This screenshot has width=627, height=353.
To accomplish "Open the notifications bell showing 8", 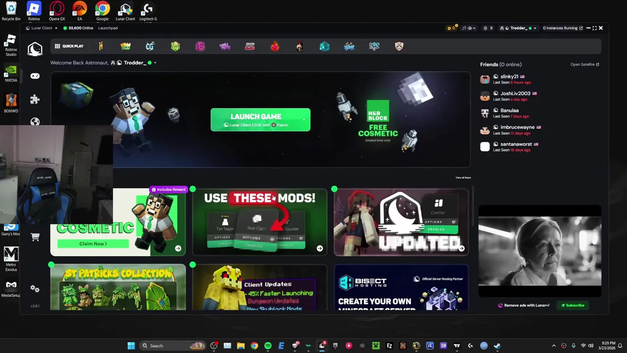I will (x=488, y=28).
